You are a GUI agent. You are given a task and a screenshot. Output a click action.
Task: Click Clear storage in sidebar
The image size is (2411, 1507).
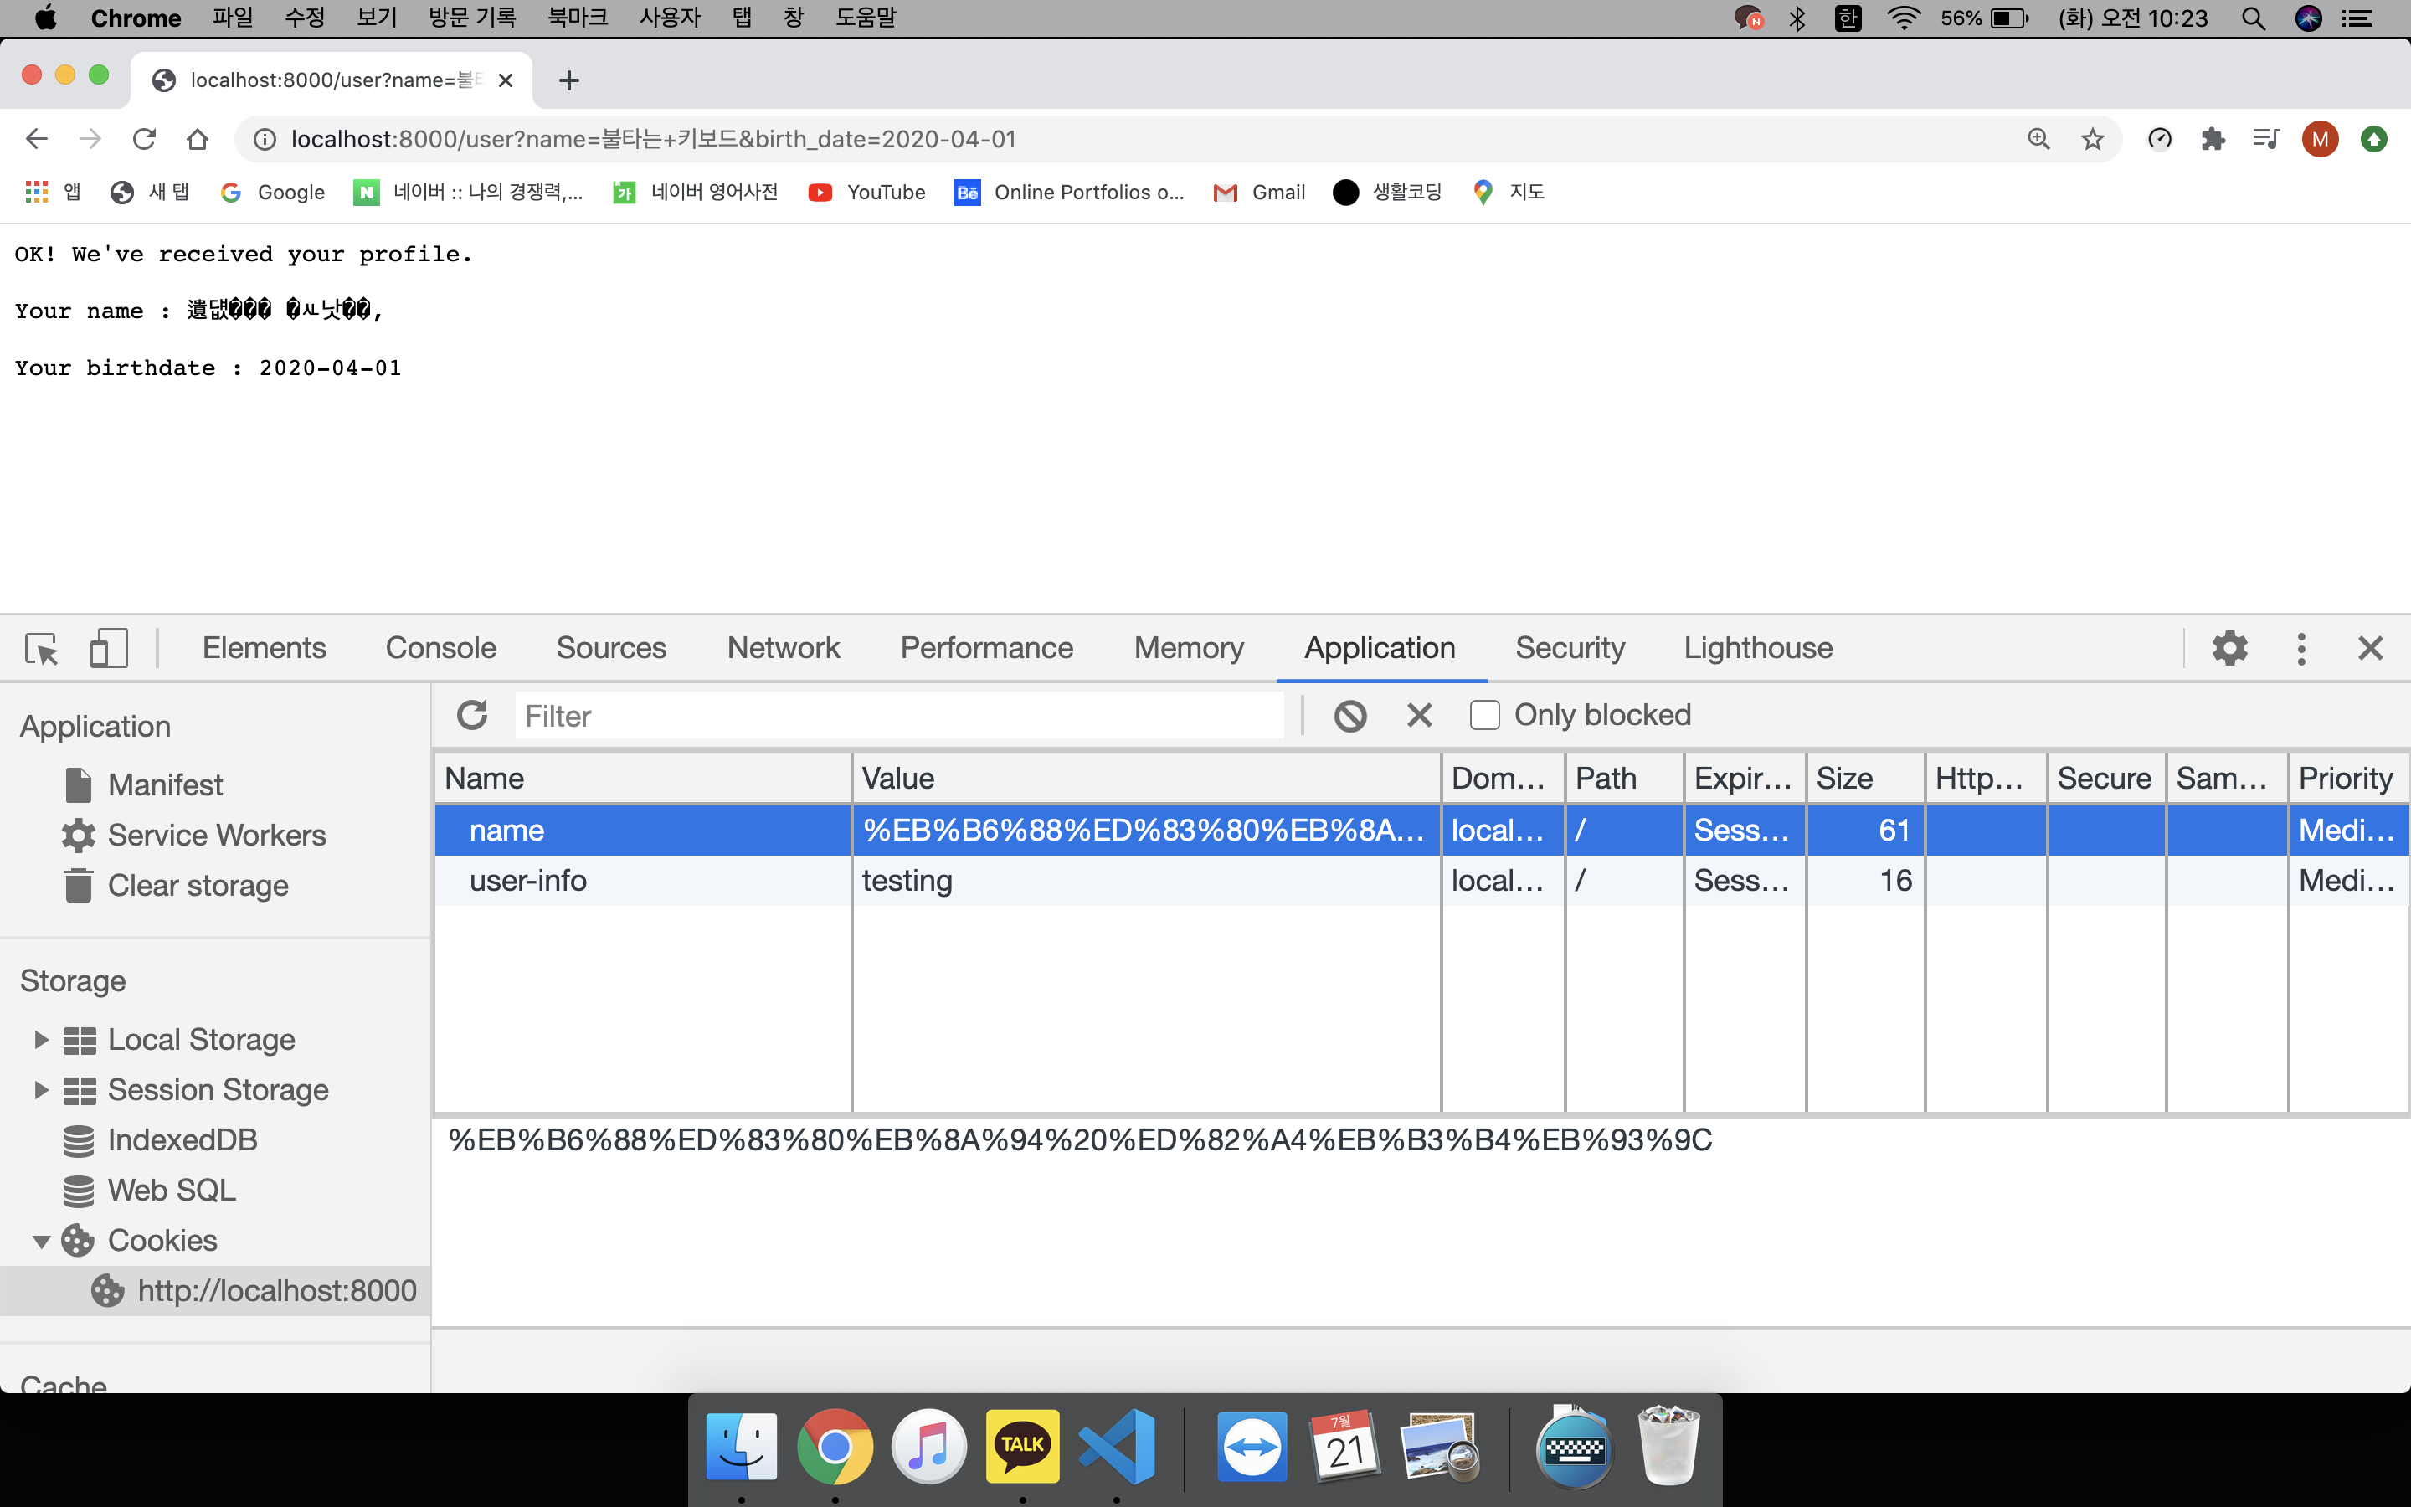198,885
